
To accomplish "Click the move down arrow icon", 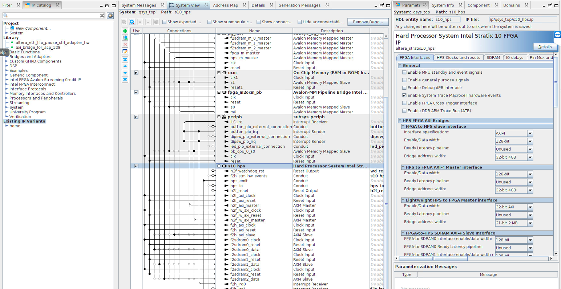I will point(125,73).
